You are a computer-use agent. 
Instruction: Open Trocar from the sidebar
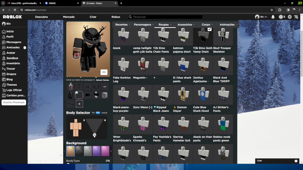click(11, 69)
